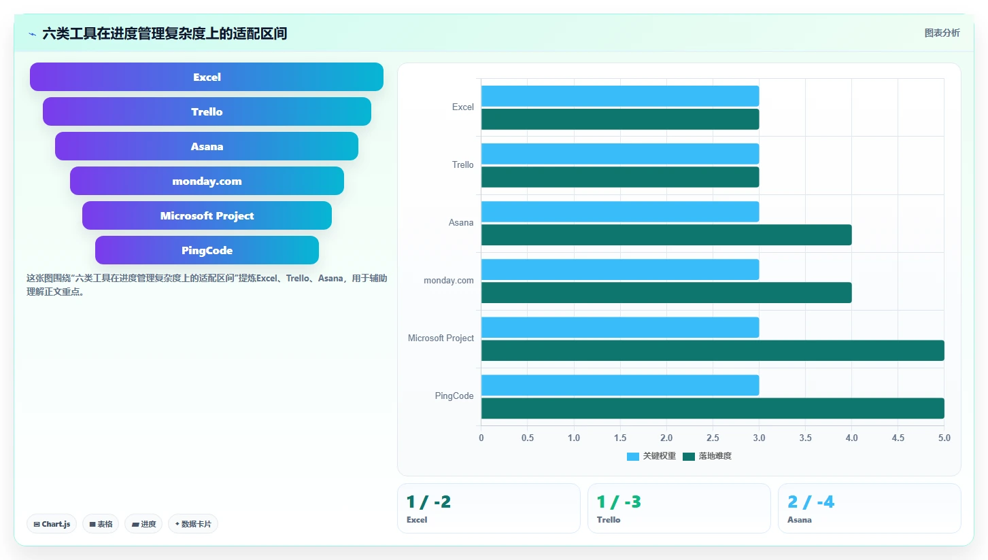Click the description paragraph below the funnel
This screenshot has width=988, height=560.
tap(207, 285)
